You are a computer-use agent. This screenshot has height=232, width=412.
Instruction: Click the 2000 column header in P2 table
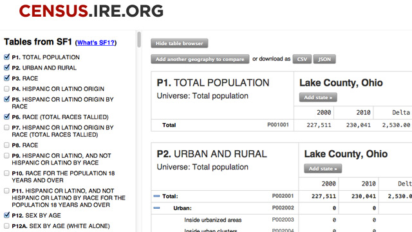(x=329, y=184)
